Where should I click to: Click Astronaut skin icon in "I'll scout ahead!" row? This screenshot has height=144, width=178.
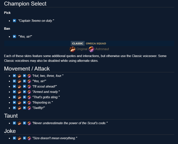[29, 86]
